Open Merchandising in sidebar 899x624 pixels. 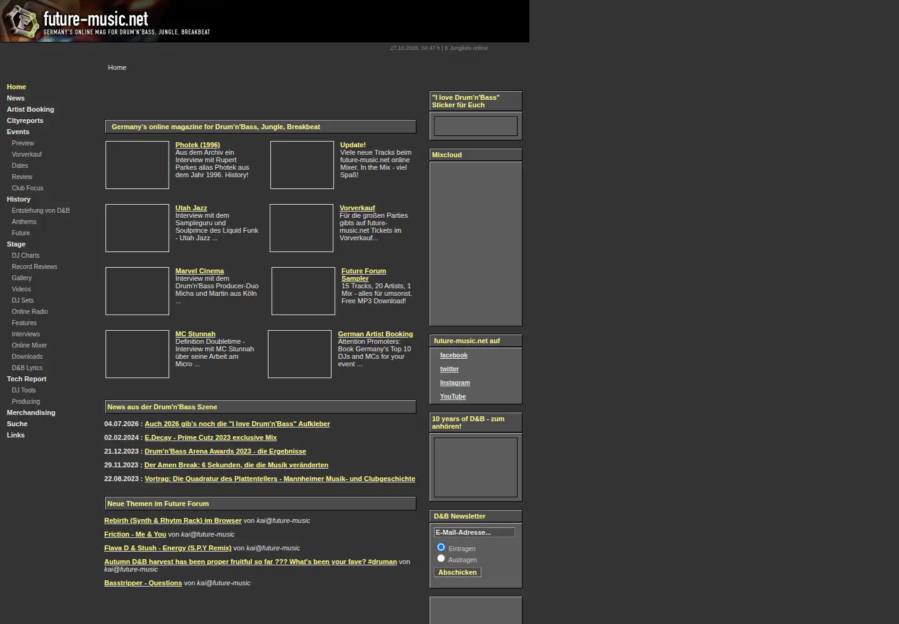point(31,412)
